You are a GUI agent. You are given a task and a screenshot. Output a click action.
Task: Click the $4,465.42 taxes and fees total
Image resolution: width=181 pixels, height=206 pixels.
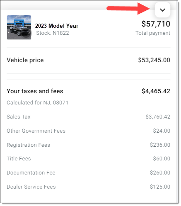pyautogui.click(x=156, y=91)
